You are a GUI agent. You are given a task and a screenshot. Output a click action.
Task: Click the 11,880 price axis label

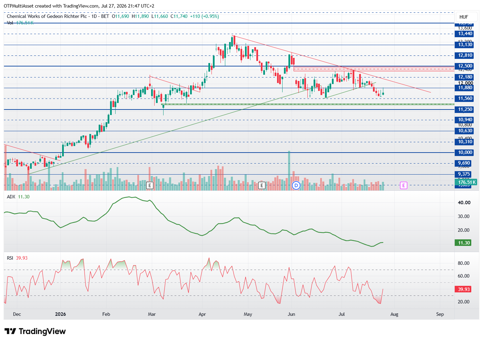coord(465,88)
